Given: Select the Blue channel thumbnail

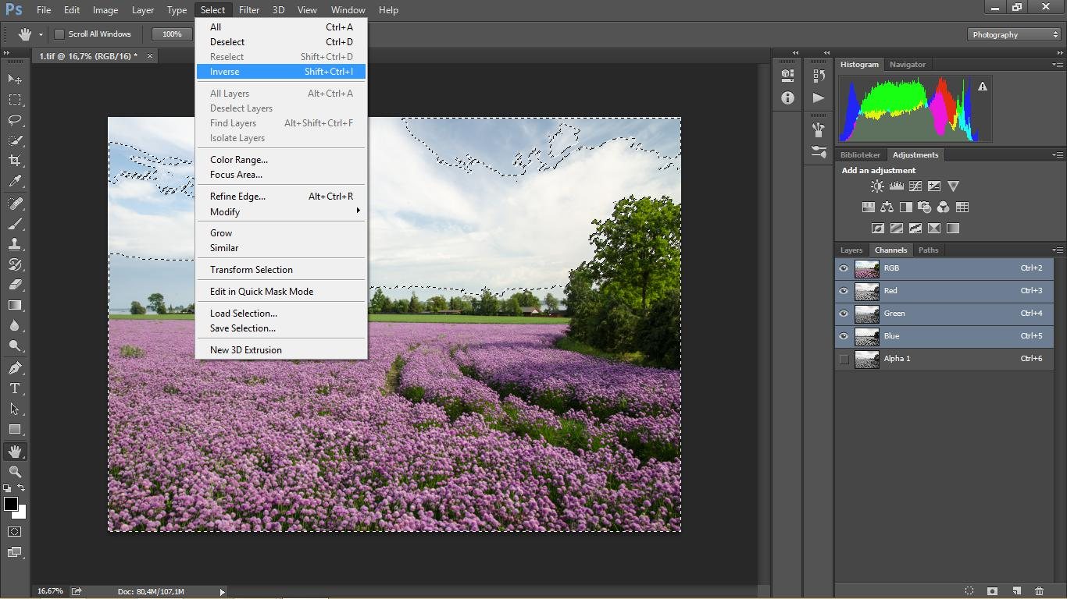Looking at the screenshot, I should pyautogui.click(x=867, y=336).
